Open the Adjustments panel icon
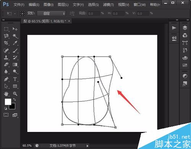Screen dimensions: 191x149 185,76
